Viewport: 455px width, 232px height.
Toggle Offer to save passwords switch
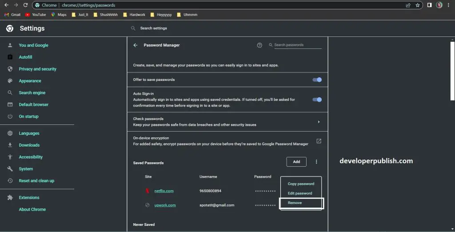click(317, 80)
